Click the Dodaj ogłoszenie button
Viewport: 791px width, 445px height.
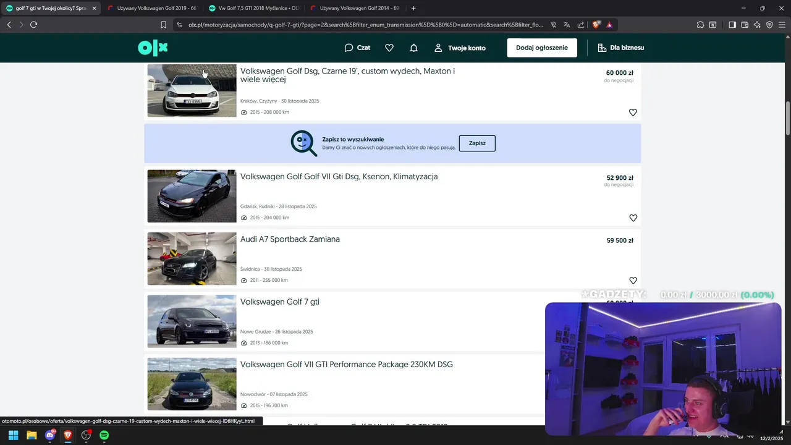click(x=542, y=48)
